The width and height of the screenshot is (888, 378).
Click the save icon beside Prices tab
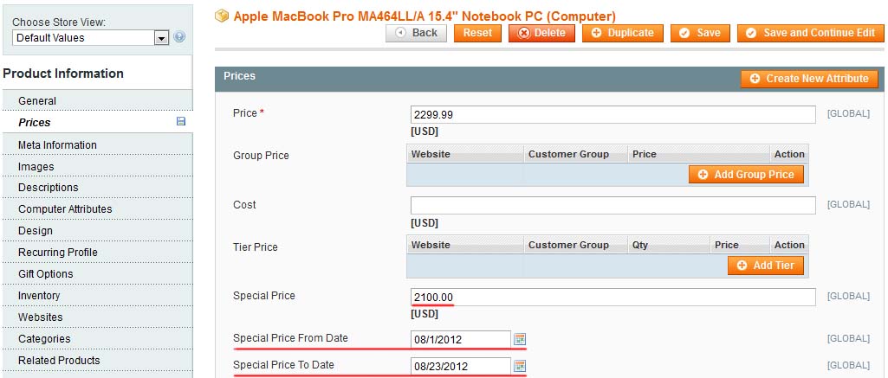[x=181, y=121]
